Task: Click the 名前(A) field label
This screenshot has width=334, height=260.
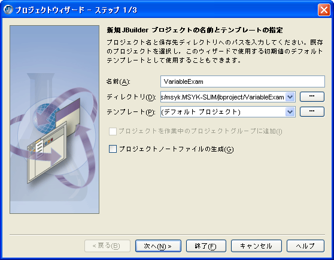Action: click(119, 81)
